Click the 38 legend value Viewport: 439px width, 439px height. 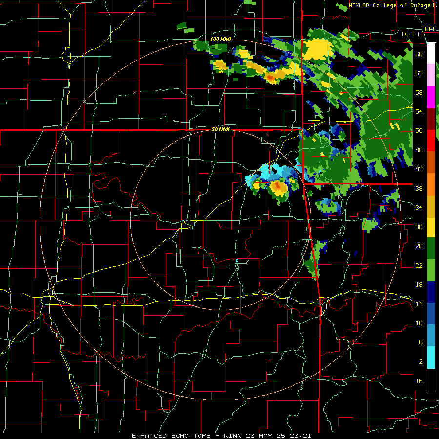click(419, 188)
